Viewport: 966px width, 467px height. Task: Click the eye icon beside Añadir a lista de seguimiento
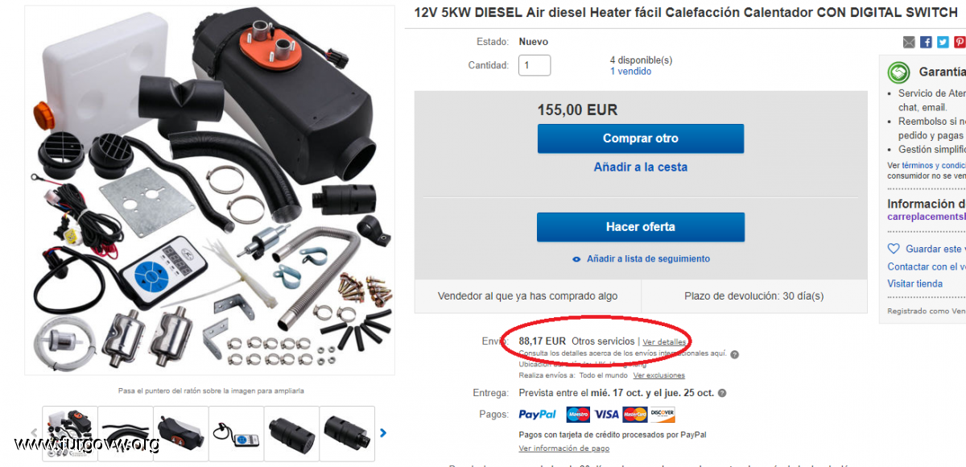pos(576,259)
